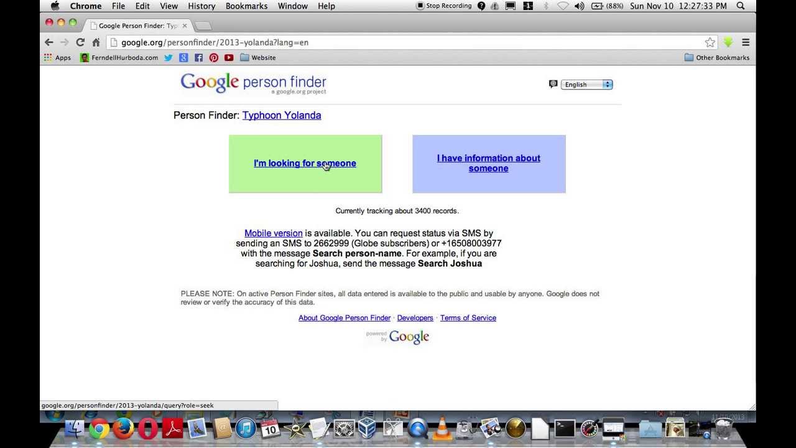Click "I'm looking for someone"

coord(305,163)
